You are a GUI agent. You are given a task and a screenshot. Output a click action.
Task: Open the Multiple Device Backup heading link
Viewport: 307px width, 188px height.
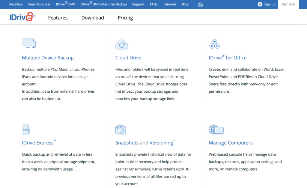pos(48,58)
